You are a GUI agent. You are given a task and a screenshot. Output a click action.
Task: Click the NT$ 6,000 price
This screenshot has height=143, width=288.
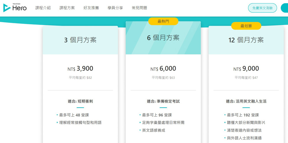(163, 69)
